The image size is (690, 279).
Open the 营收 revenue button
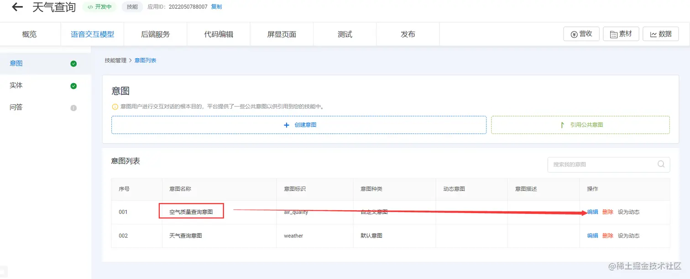point(581,34)
